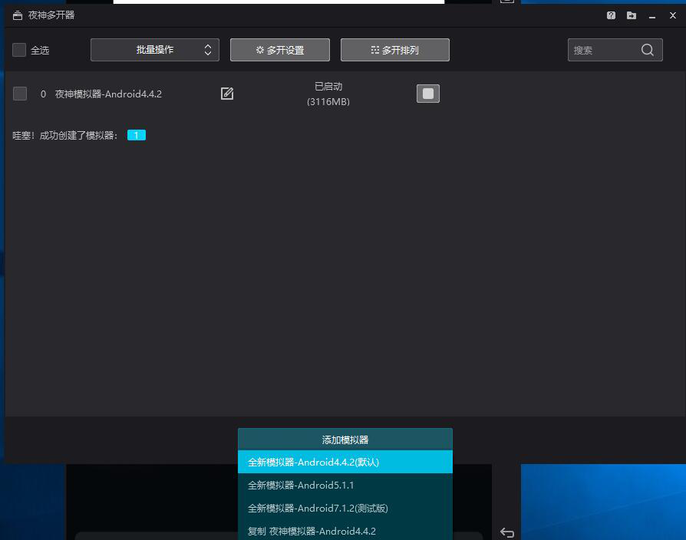
Task: Click the magnifier search icon
Action: point(648,50)
